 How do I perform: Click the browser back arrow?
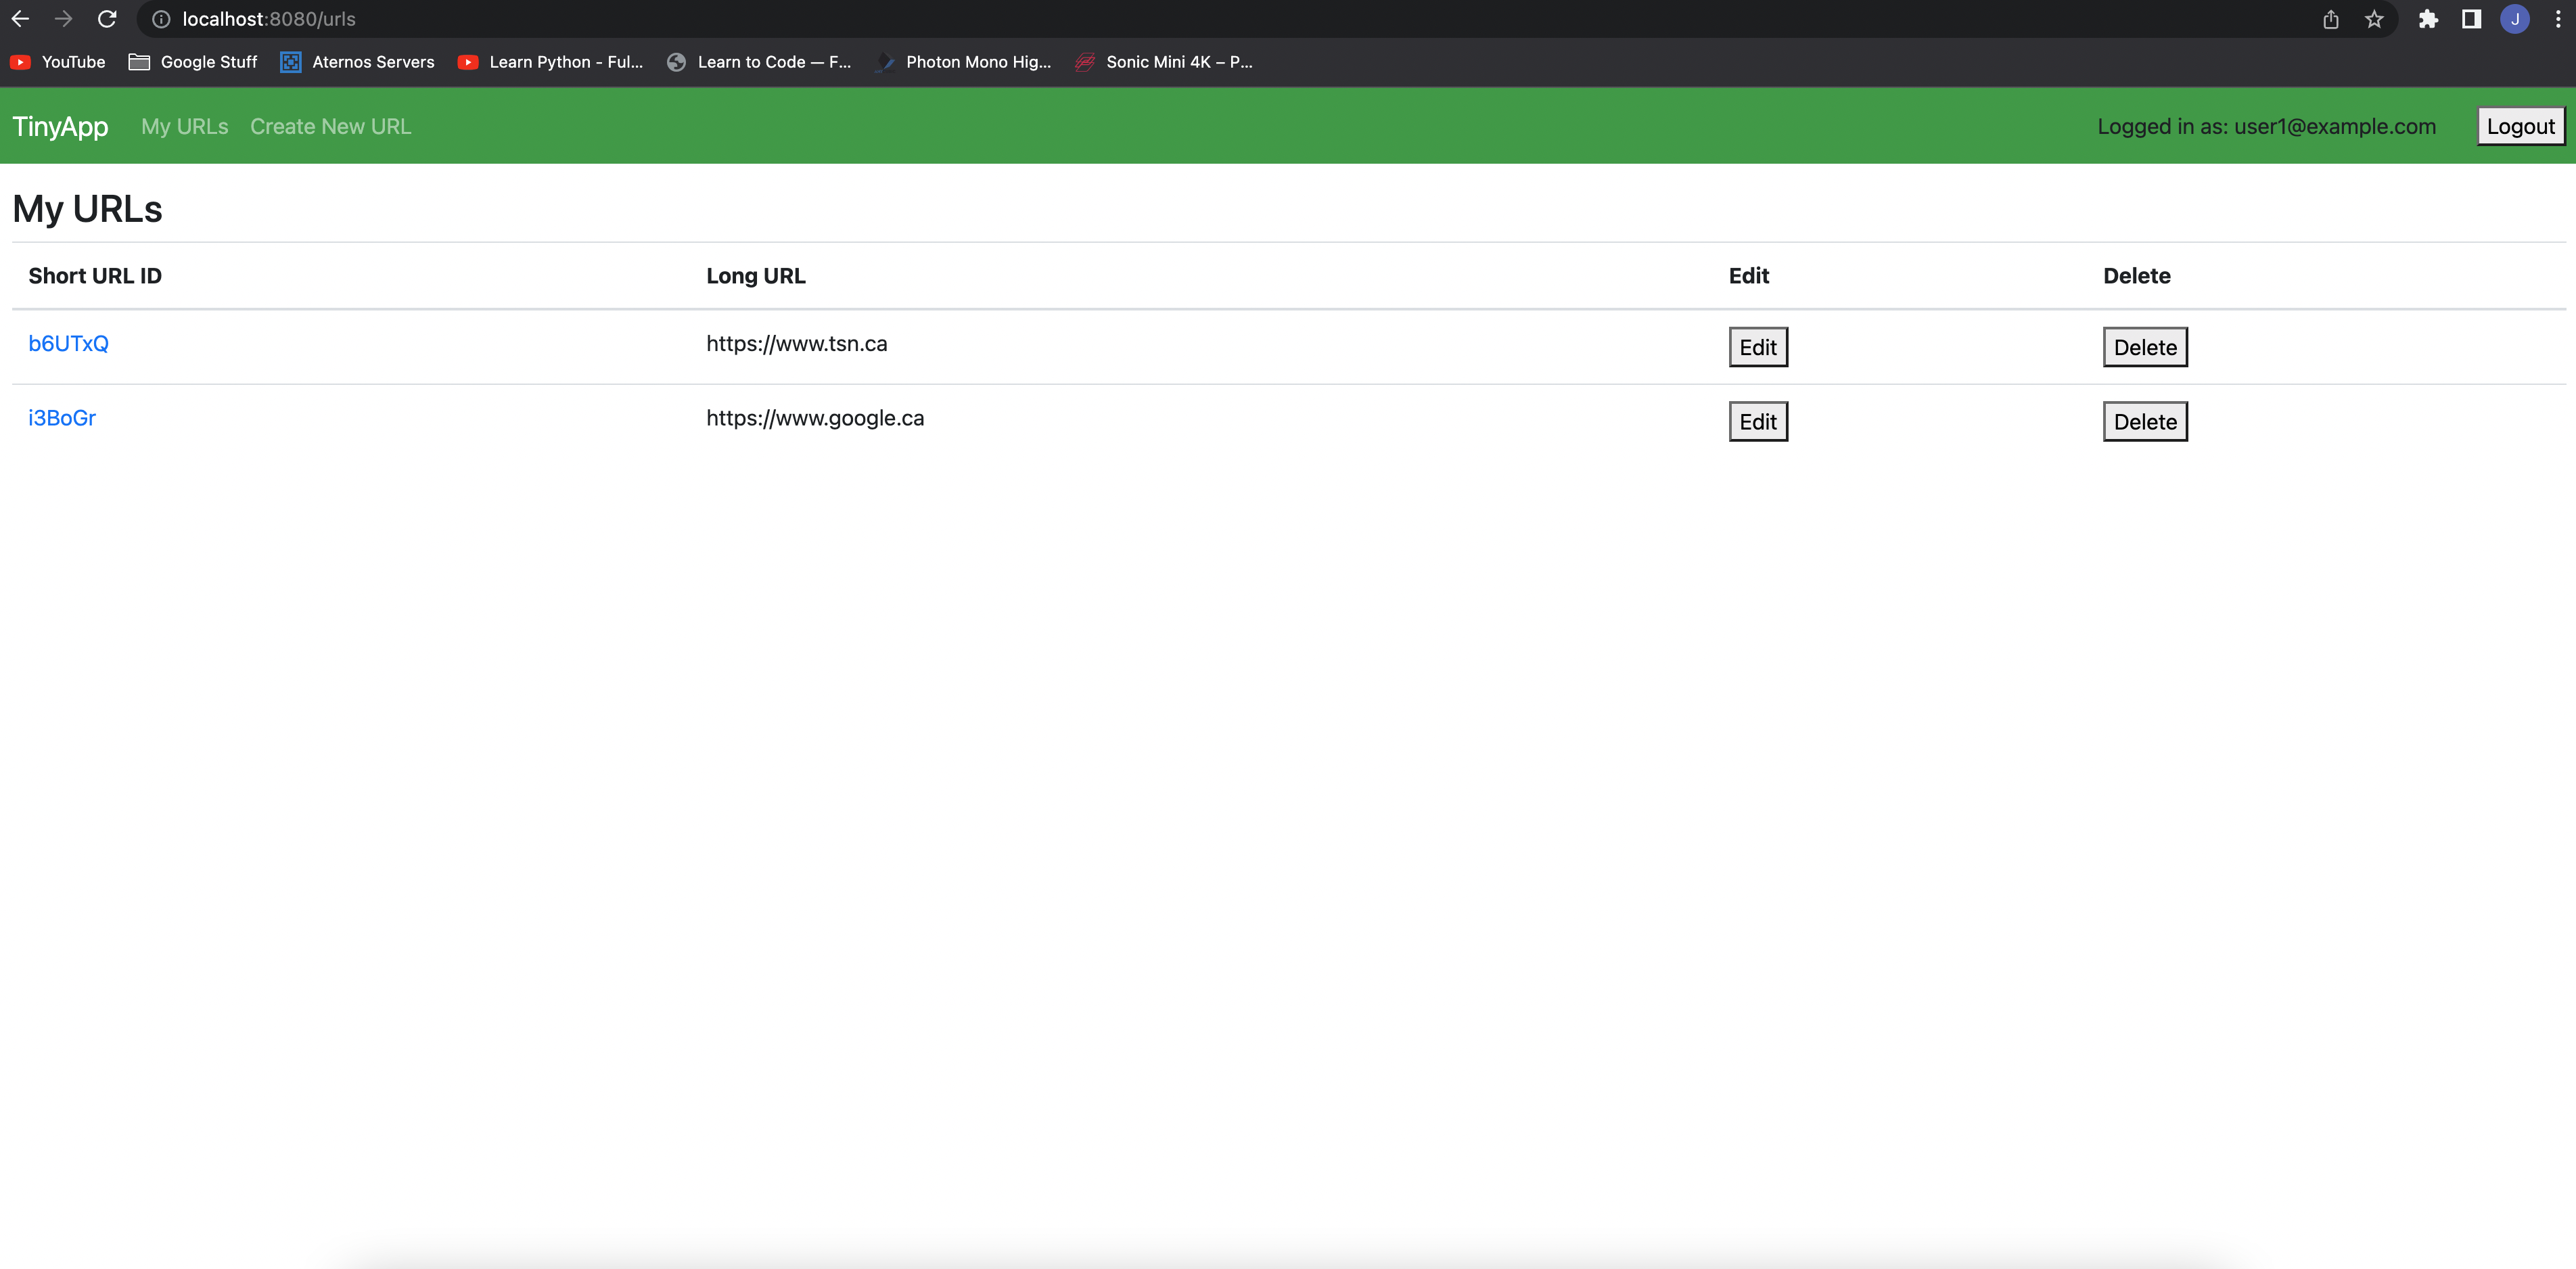click(20, 19)
